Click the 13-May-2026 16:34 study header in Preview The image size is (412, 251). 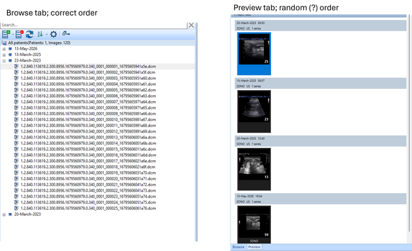[321, 199]
